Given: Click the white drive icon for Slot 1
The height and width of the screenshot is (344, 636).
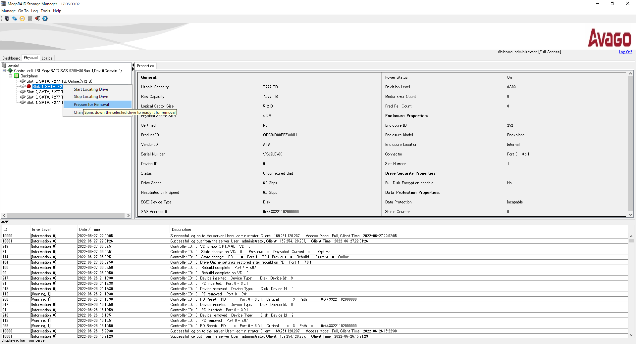Looking at the screenshot, I should 23,86.
